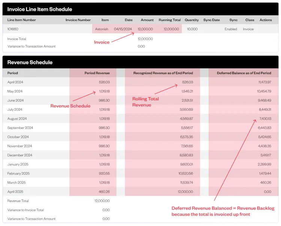Screen dimensions: 281x226
Task: Click the Revenue Total label
Action: pyautogui.click(x=18, y=201)
